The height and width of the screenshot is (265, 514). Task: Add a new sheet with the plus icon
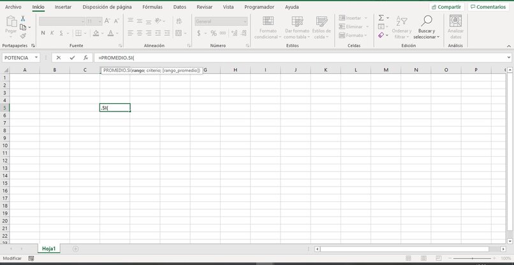point(75,248)
